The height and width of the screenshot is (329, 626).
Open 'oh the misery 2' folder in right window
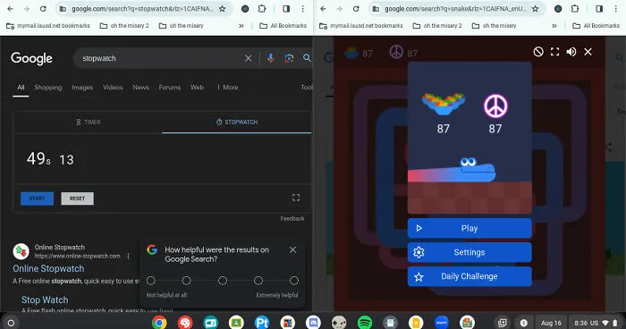coord(437,26)
